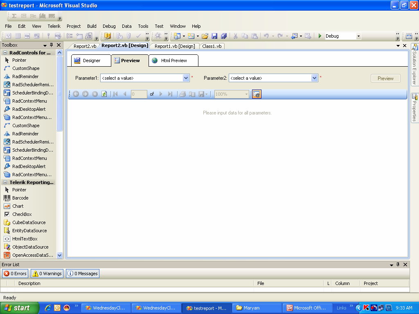This screenshot has width=419, height=314.
Task: Open the Parameter2 select a value dropdown
Action: click(x=315, y=78)
